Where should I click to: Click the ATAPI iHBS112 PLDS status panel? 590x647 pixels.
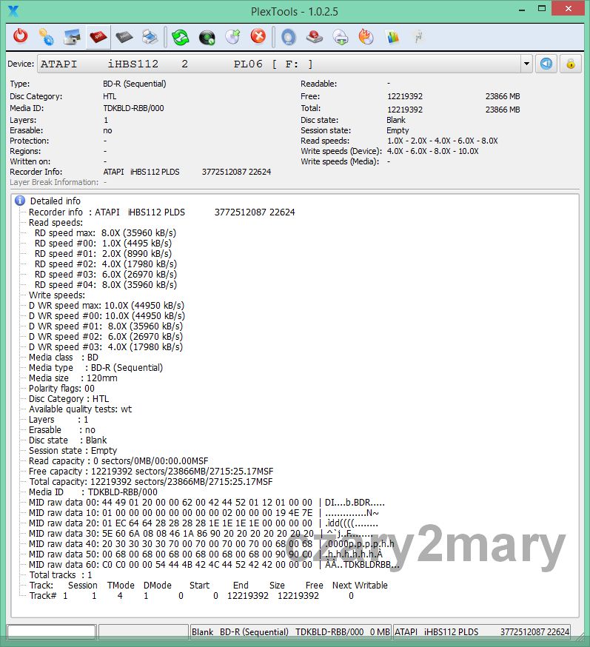[482, 631]
